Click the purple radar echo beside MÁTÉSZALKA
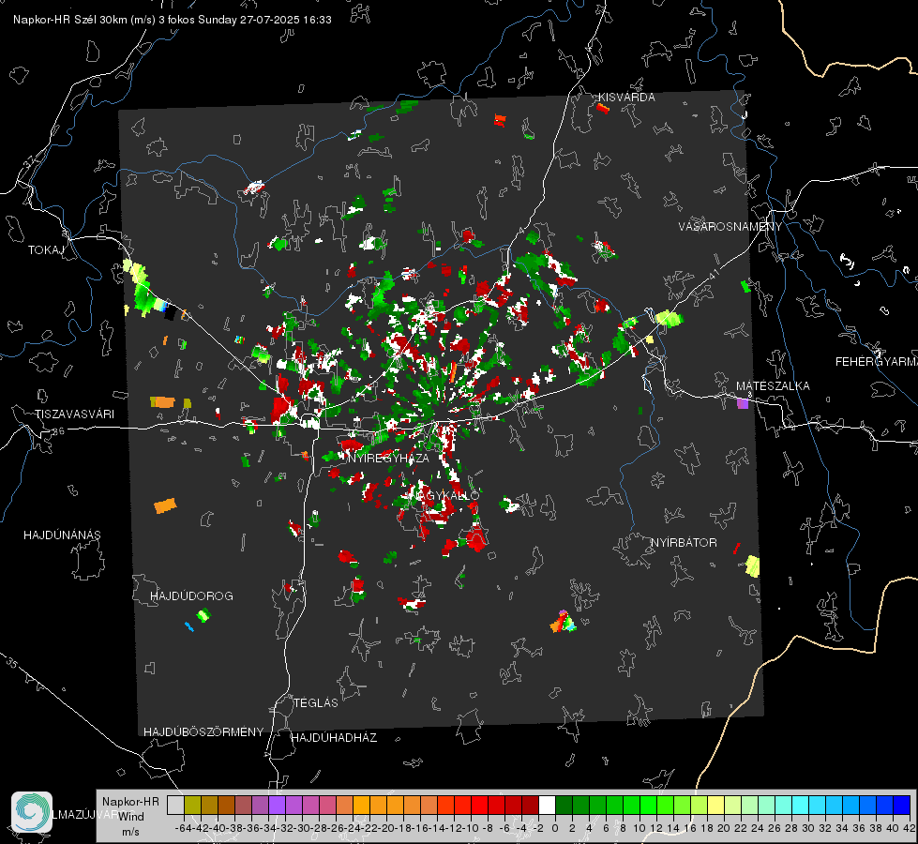 (x=743, y=403)
